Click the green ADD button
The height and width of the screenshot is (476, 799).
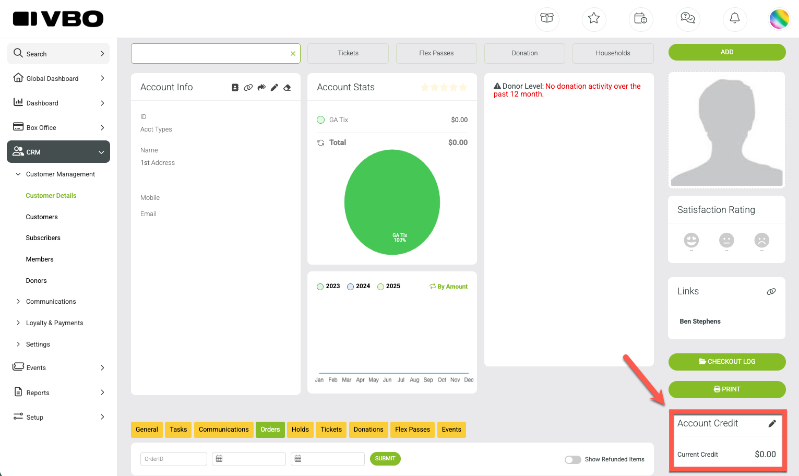pyautogui.click(x=727, y=52)
